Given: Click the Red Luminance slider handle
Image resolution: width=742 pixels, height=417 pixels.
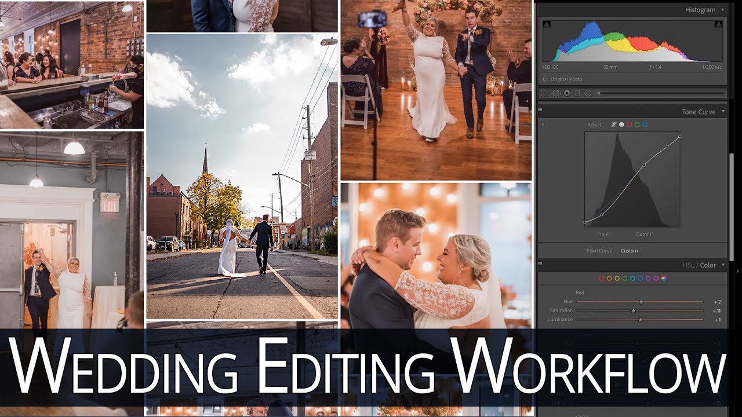Looking at the screenshot, I should point(641,320).
